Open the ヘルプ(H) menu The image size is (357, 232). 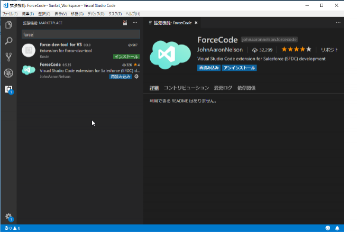click(x=133, y=14)
